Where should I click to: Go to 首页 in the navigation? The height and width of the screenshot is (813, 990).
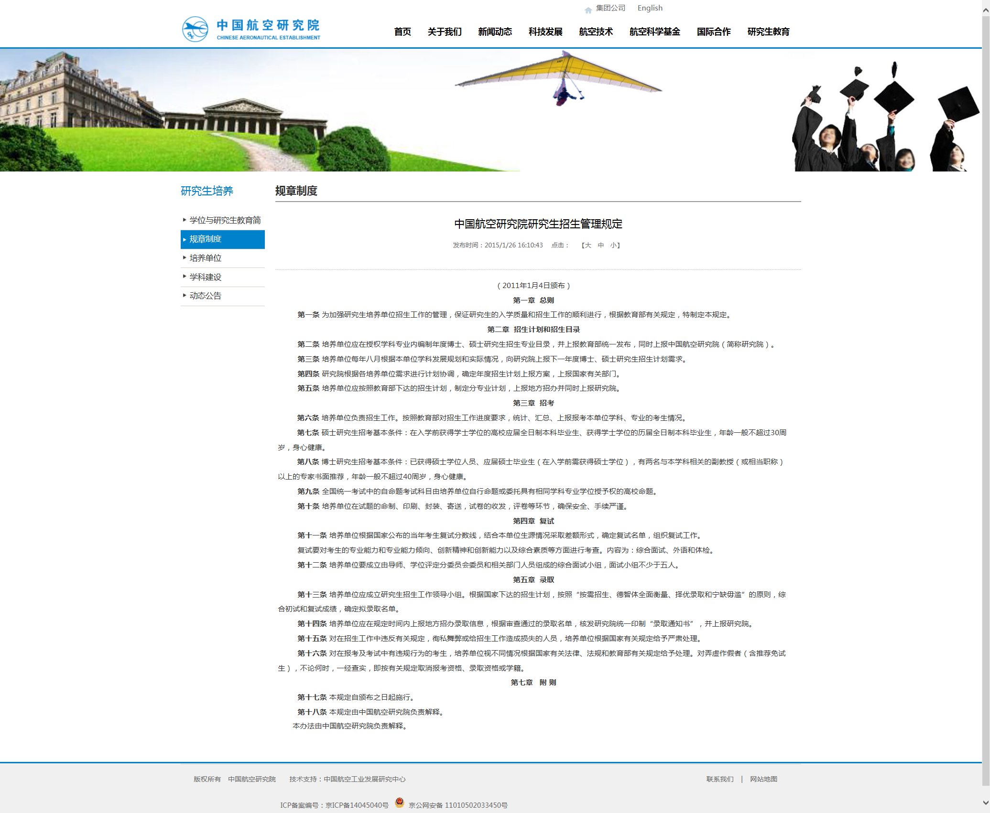(x=403, y=32)
